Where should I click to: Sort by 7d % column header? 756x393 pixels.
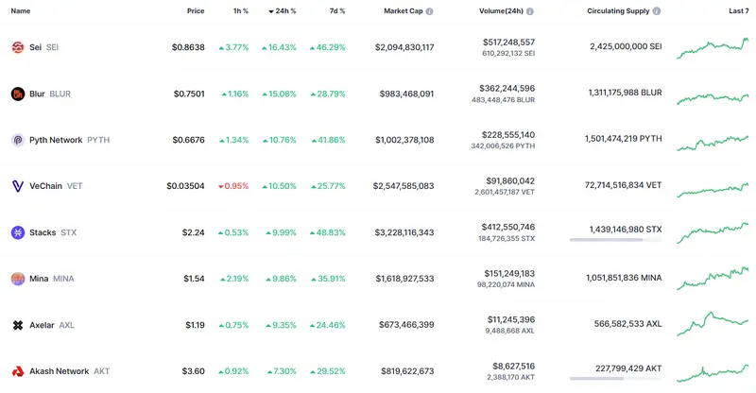pyautogui.click(x=336, y=11)
